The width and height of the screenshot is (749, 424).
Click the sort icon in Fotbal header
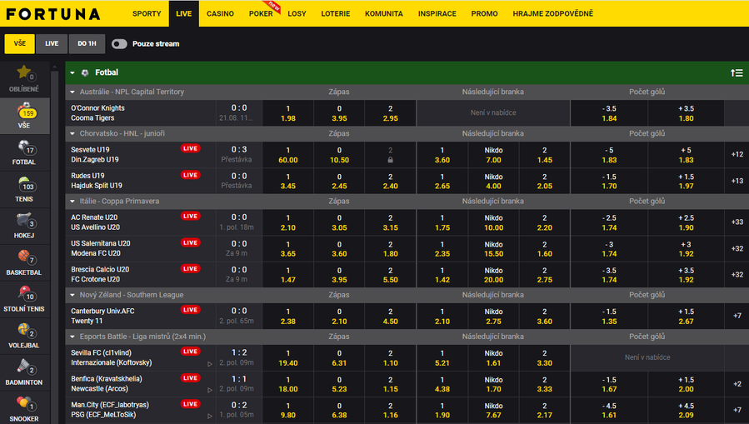pyautogui.click(x=736, y=72)
